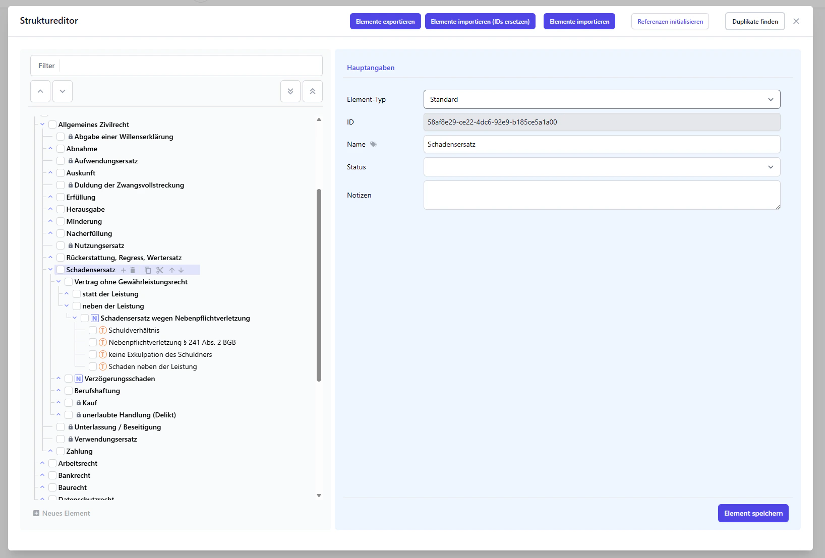Viewport: 825px width, 558px height.
Task: Expand the Auskunft node
Action: (x=50, y=172)
